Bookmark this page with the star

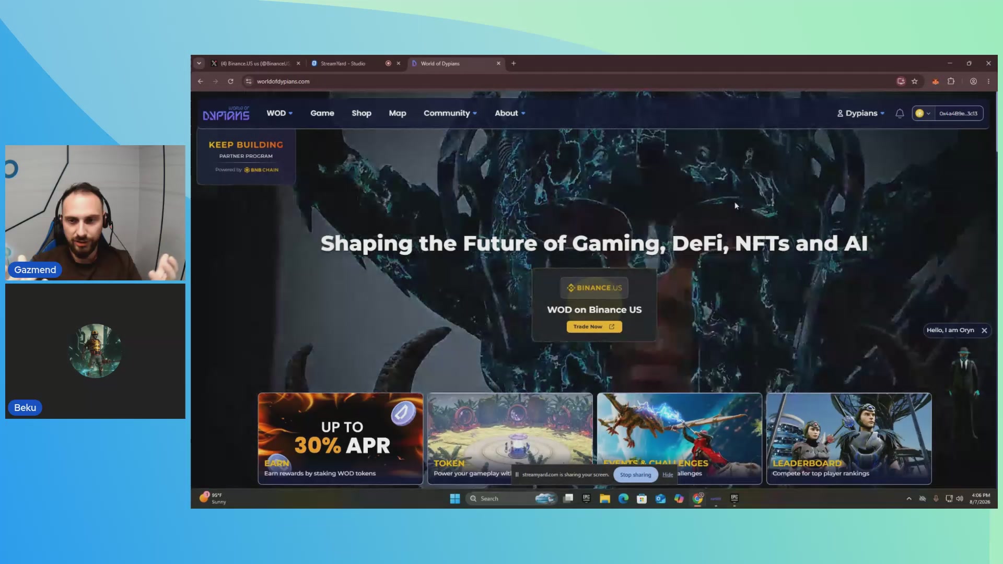coord(915,81)
